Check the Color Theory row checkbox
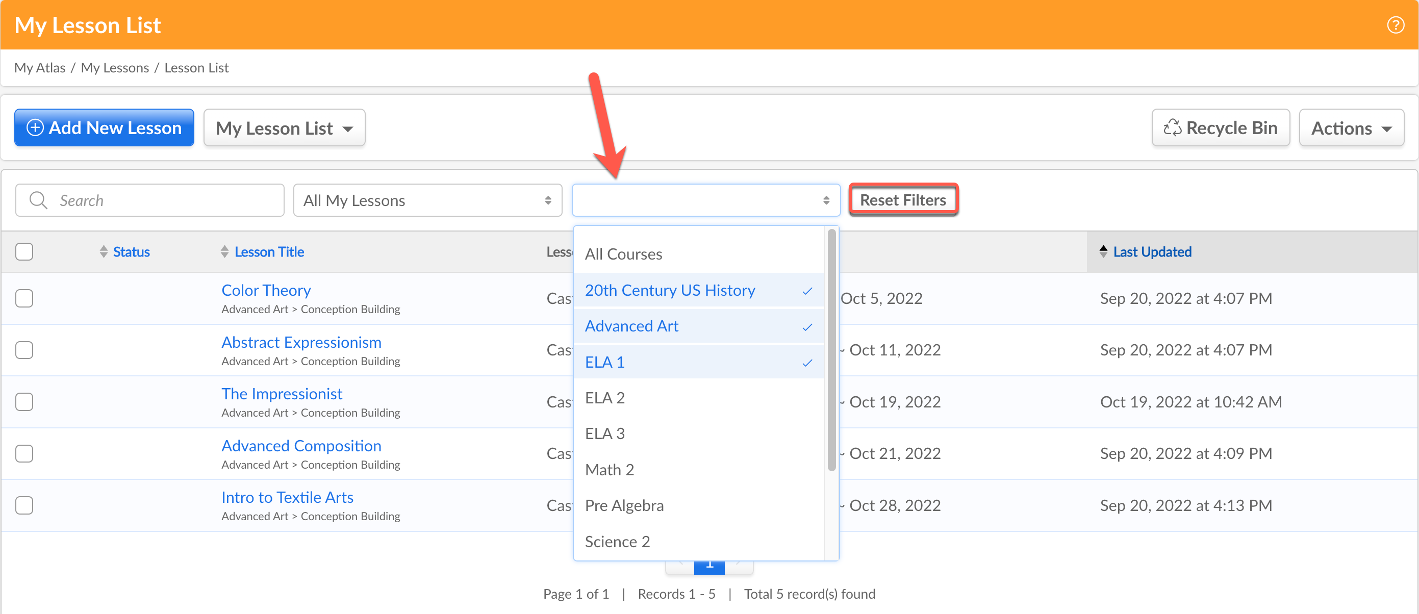This screenshot has height=614, width=1419. (x=24, y=298)
